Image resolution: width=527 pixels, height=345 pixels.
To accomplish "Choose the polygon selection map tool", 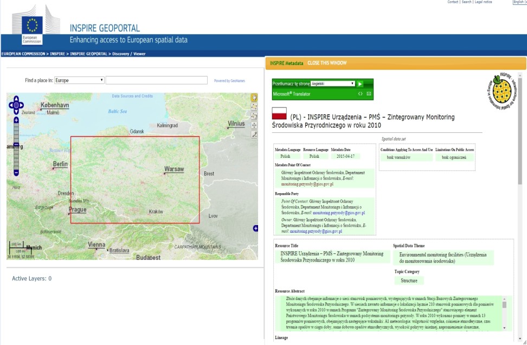I will [254, 116].
